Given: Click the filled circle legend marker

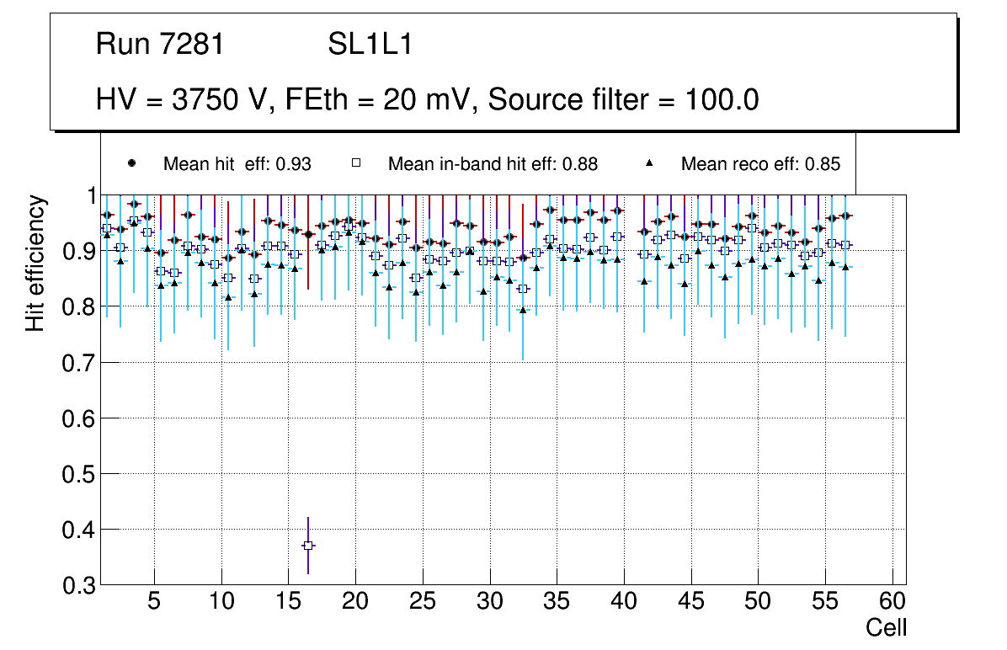Looking at the screenshot, I should click(131, 162).
